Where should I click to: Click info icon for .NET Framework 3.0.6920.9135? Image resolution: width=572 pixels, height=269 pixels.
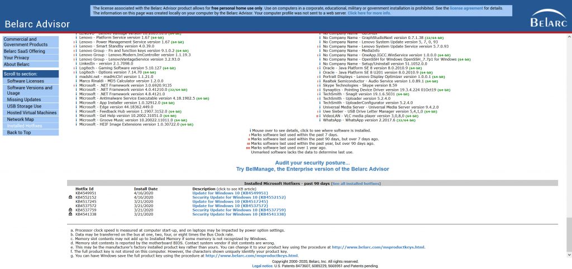(x=77, y=85)
